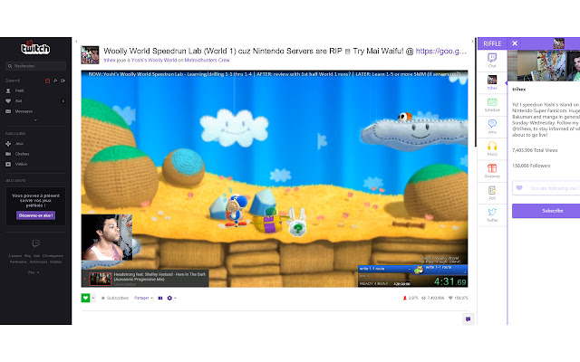Open the Blog footer link
Viewport: 580px width, 362px height.
click(x=28, y=255)
